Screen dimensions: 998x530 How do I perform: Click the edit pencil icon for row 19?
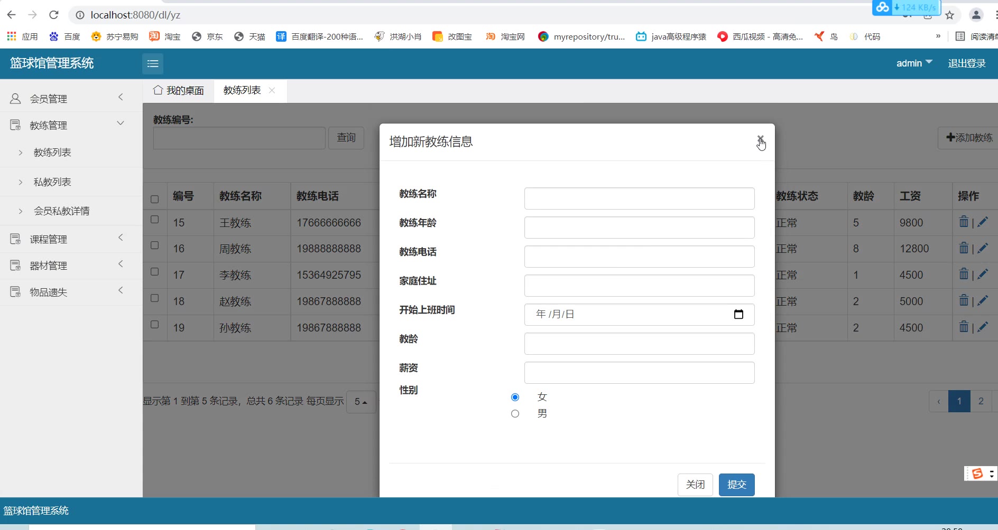tap(983, 327)
